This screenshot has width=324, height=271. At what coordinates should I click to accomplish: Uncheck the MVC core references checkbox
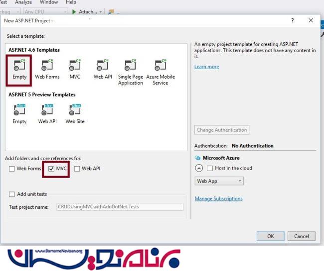(51, 169)
